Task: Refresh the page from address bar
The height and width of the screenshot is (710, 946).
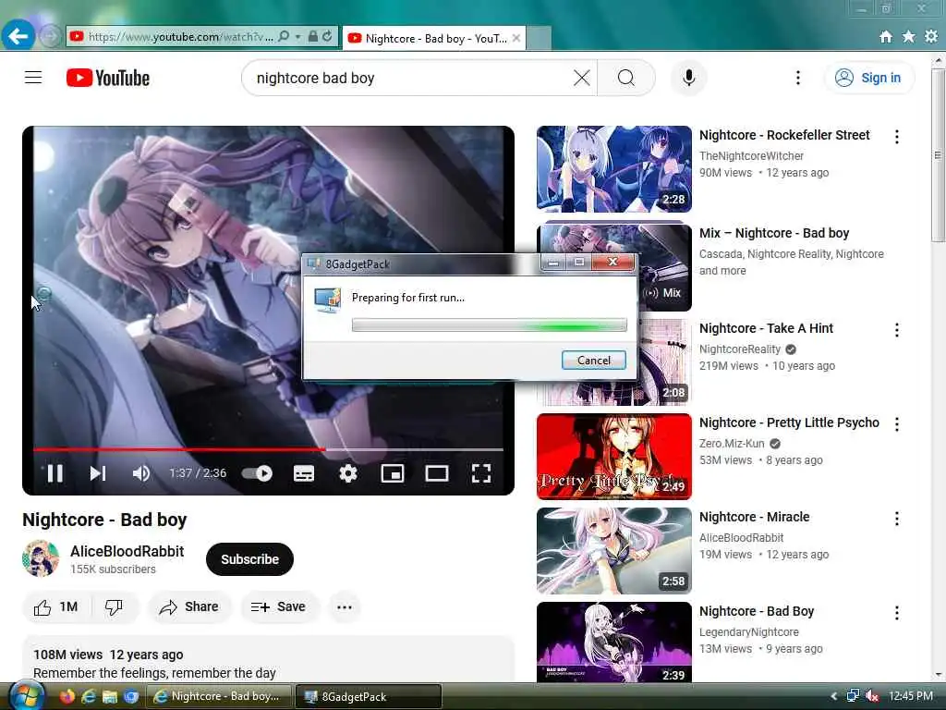Action: pos(327,37)
